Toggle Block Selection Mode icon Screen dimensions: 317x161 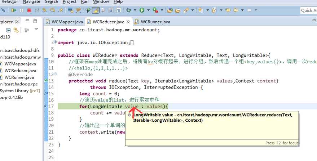tap(111, 10)
